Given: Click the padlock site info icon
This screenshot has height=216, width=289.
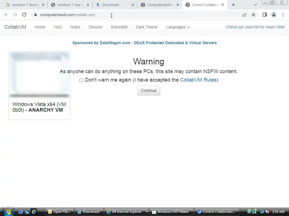Looking at the screenshot, I should click(x=36, y=15).
